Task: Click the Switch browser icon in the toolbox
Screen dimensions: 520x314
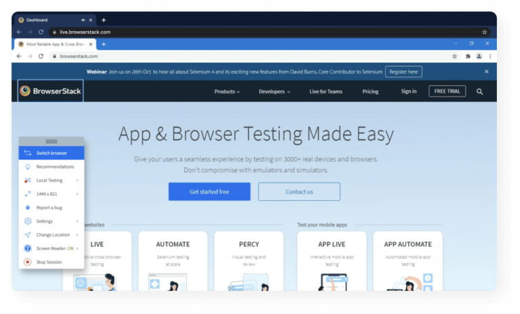Action: [28, 153]
